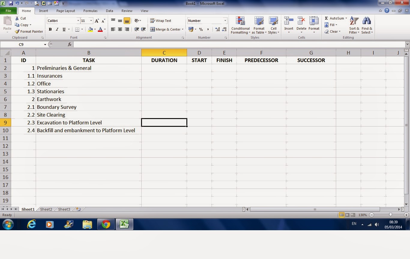Image resolution: width=410 pixels, height=259 pixels.
Task: Toggle bold formatting
Action: 50,29
